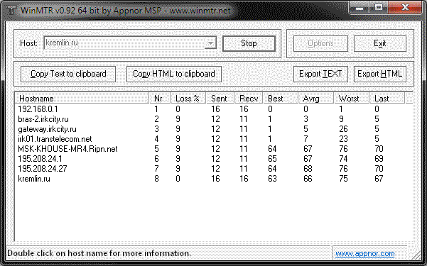Click the Sent column header
427x266 pixels.
(x=220, y=98)
